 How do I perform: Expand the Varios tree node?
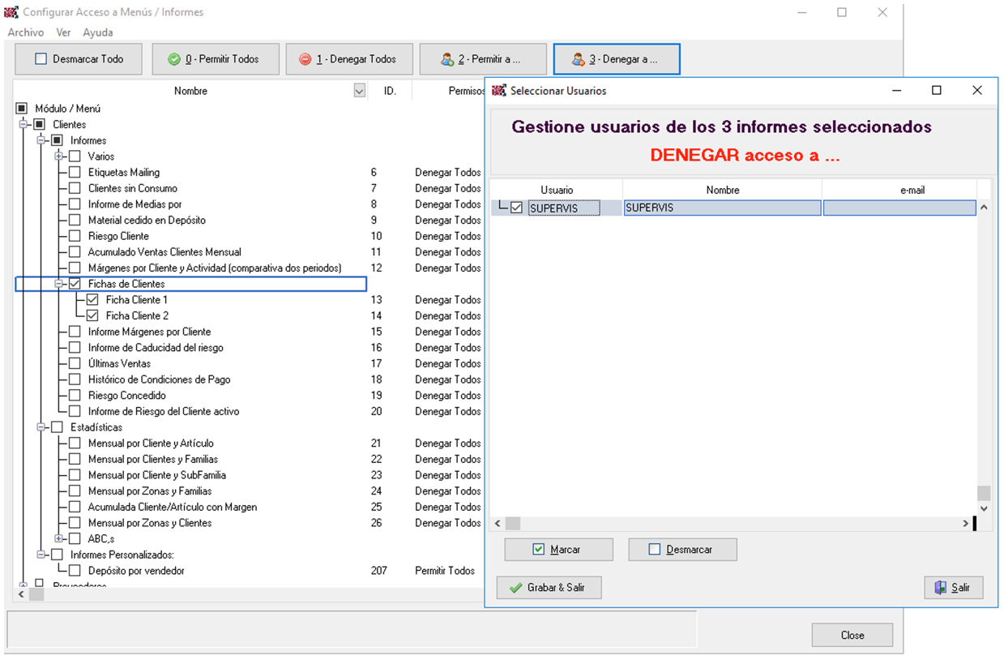coord(58,156)
